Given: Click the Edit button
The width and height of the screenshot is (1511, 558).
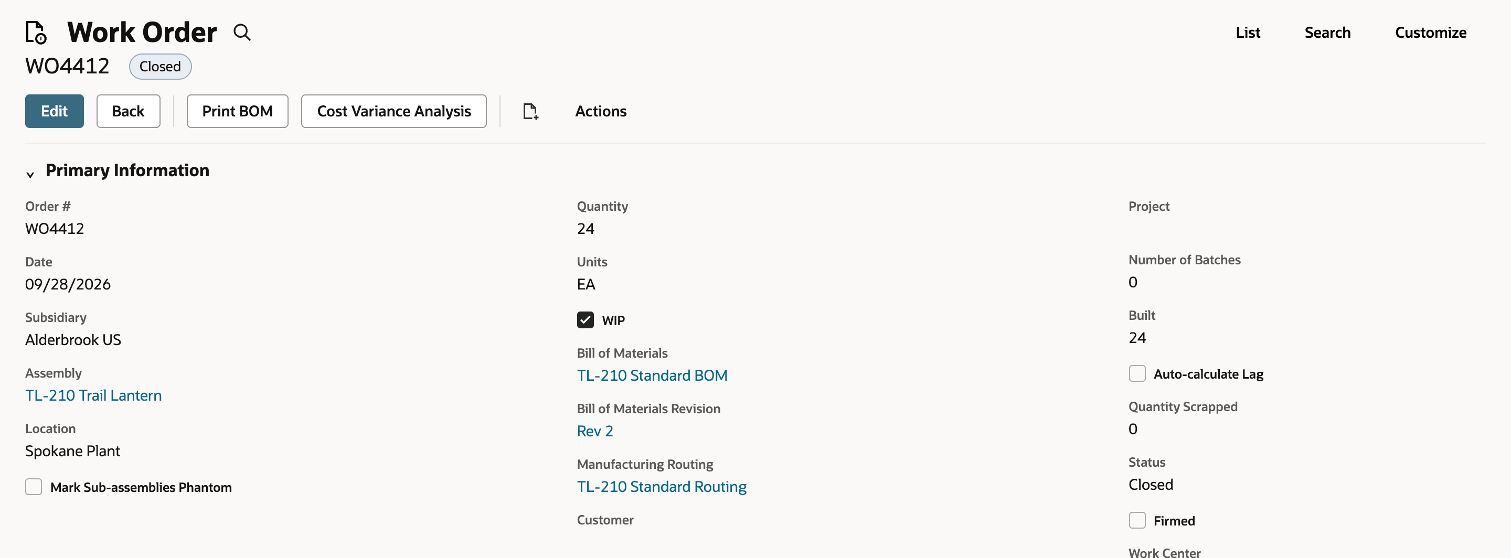Looking at the screenshot, I should 55,111.
